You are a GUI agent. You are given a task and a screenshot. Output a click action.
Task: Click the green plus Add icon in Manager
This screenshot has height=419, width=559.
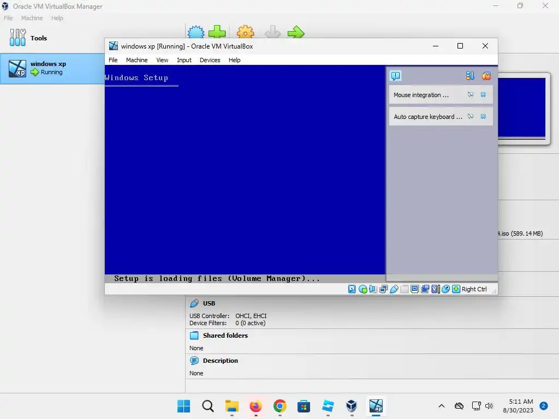tap(217, 32)
